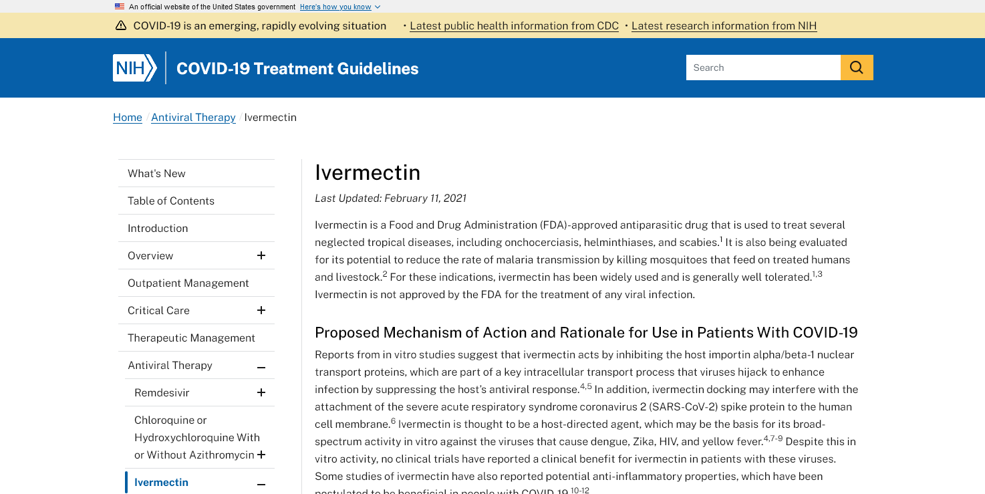Click the 'Ivermectin' breadcrumb text
Screen dimensions: 985x494
coord(270,117)
